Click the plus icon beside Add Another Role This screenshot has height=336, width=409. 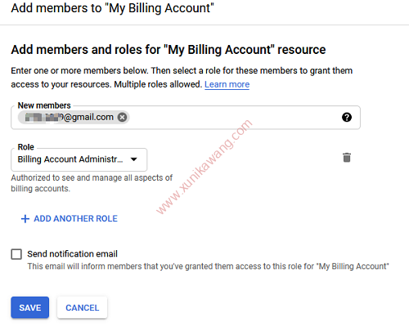pyautogui.click(x=25, y=218)
